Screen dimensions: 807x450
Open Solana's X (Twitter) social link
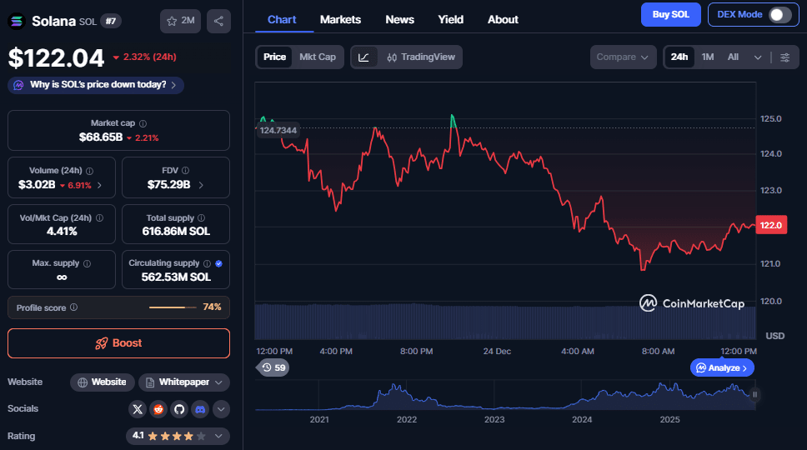coord(138,409)
